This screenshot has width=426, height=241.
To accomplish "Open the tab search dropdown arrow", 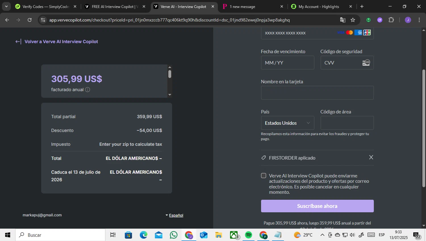I will click(6, 6).
